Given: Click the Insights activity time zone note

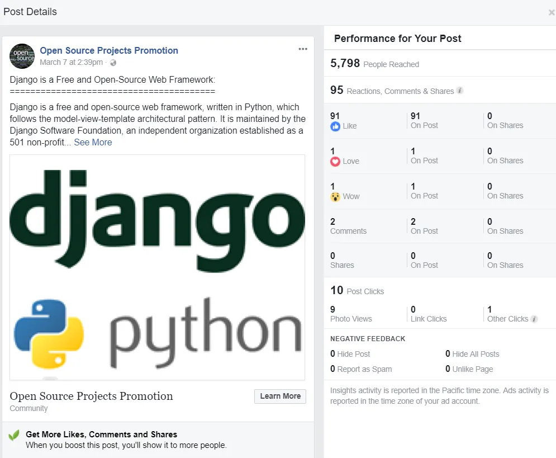Looking at the screenshot, I should pyautogui.click(x=439, y=395).
